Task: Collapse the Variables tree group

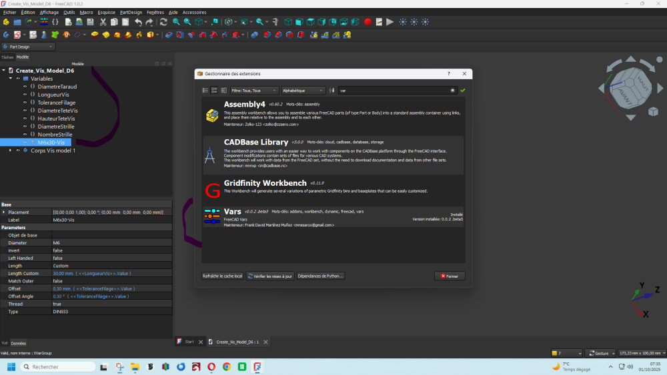Action: pyautogui.click(x=11, y=79)
